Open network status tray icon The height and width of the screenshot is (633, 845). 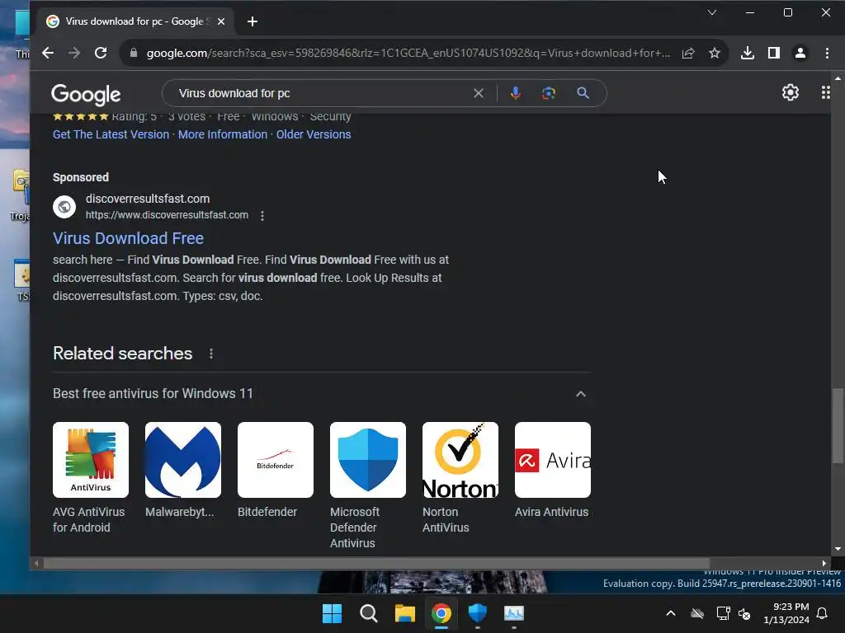(x=723, y=613)
